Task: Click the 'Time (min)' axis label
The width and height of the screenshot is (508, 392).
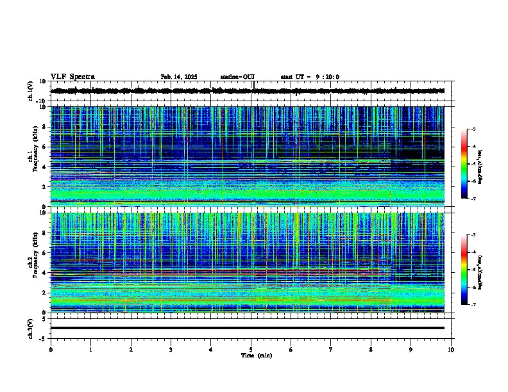Action: [257, 355]
